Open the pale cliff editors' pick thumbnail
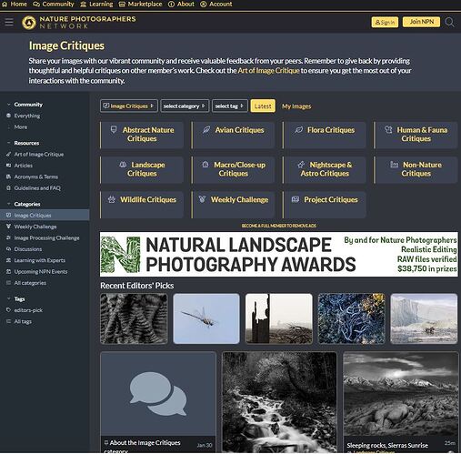This screenshot has width=461, height=454. tap(424, 318)
